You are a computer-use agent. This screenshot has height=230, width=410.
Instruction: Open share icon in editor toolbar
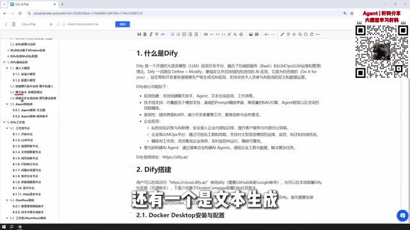(294, 34)
